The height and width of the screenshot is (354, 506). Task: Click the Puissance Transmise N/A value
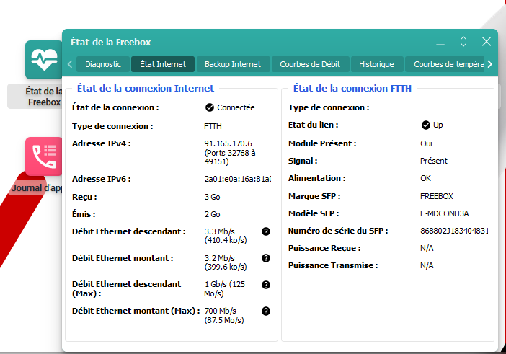coord(427,265)
